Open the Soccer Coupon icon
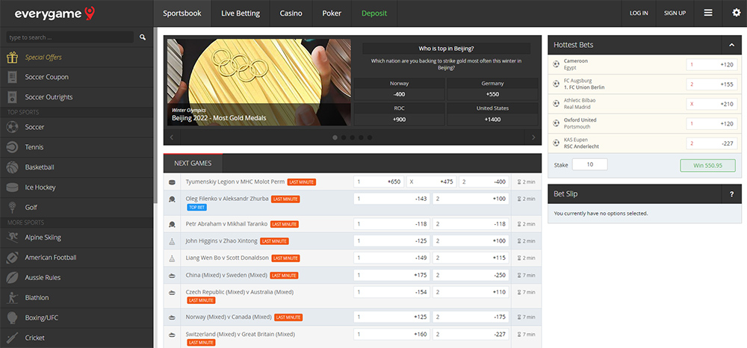Screen dimensions: 747x348 tap(13, 77)
